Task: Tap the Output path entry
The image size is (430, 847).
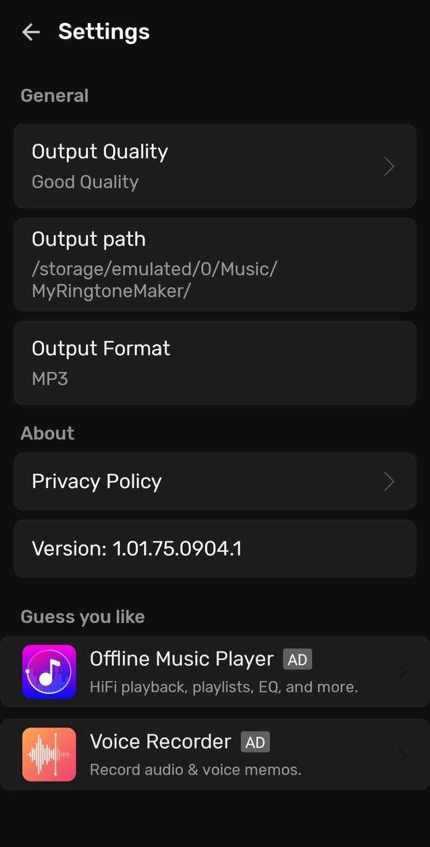Action: [x=215, y=264]
